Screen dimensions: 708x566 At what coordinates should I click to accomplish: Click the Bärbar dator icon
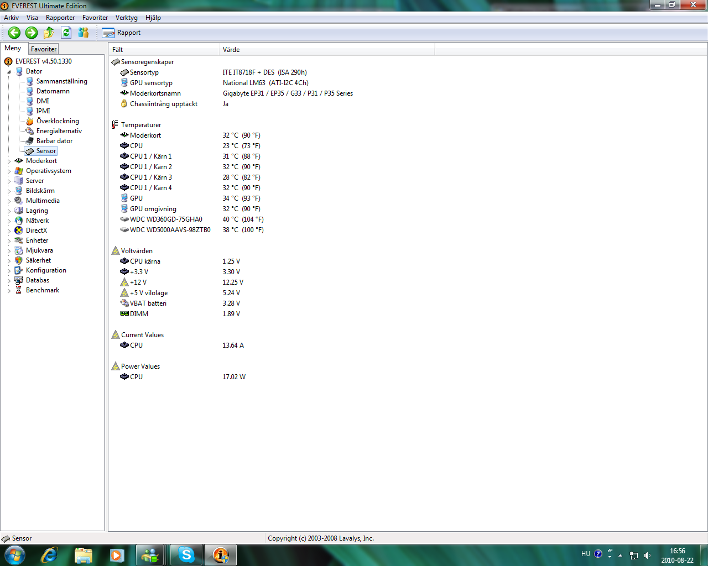point(30,141)
